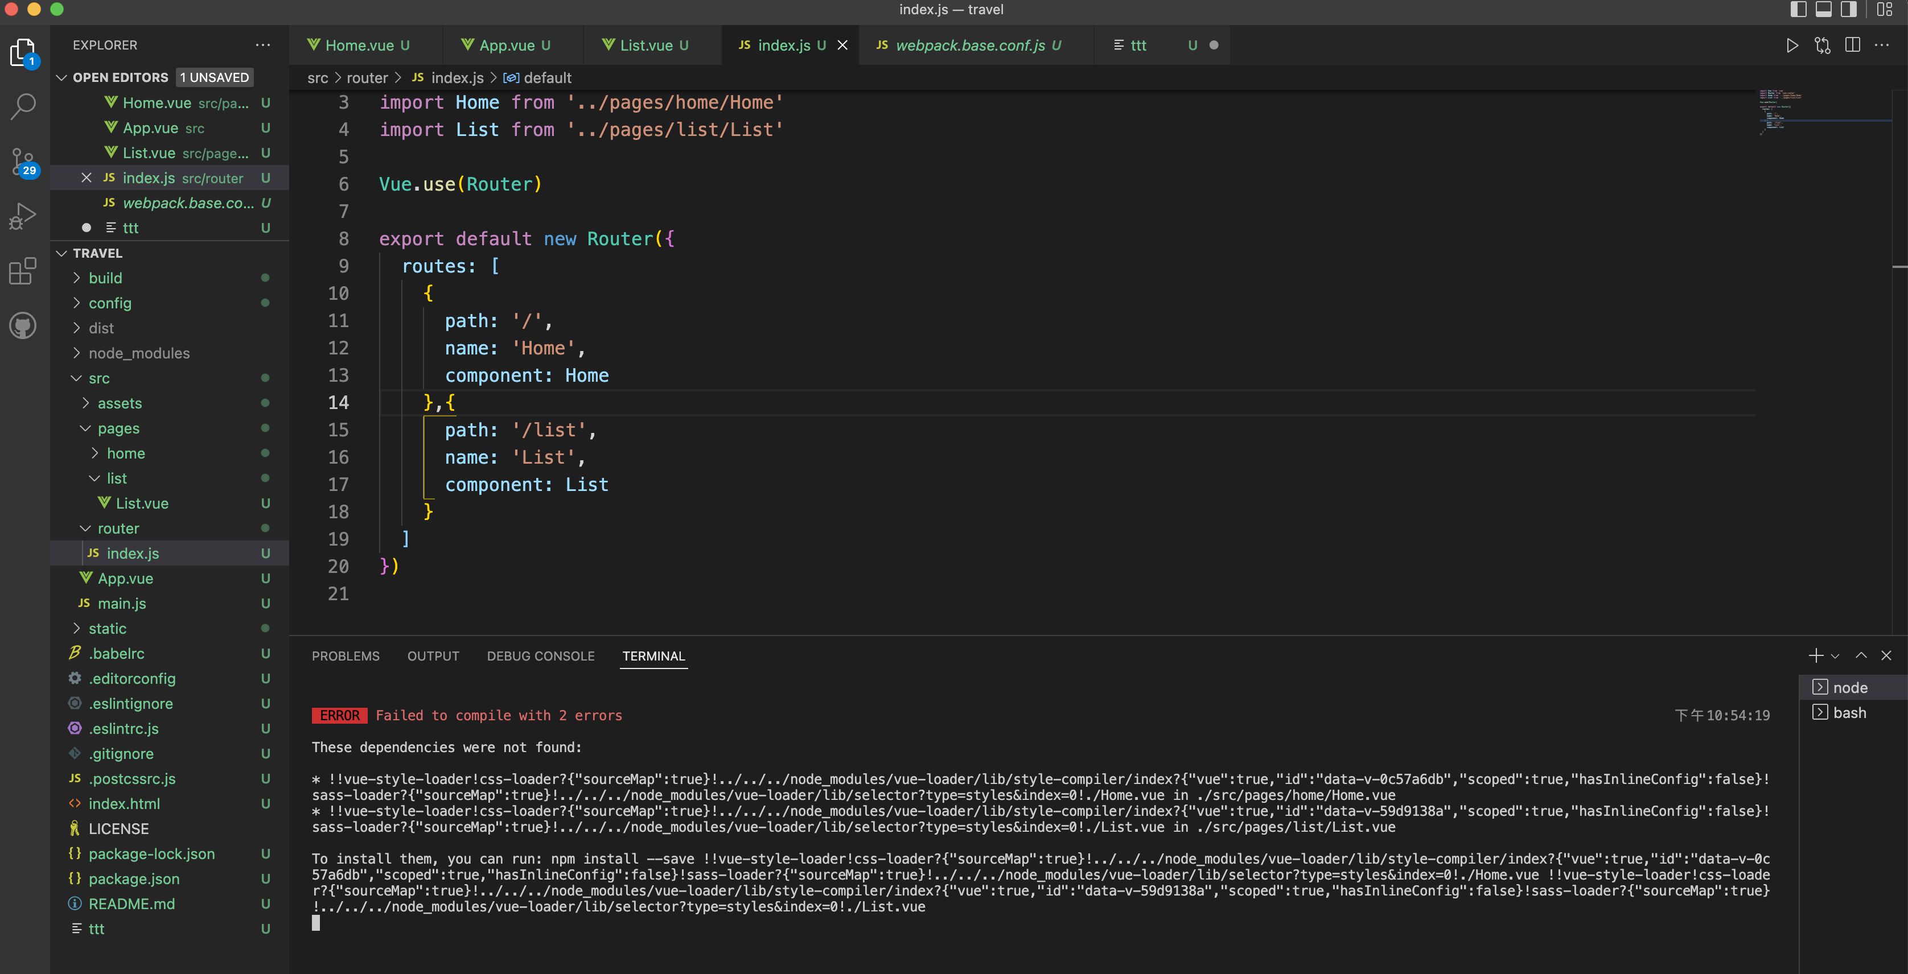Click the Split Editor icon in toolbar
This screenshot has height=974, width=1908.
(1852, 46)
